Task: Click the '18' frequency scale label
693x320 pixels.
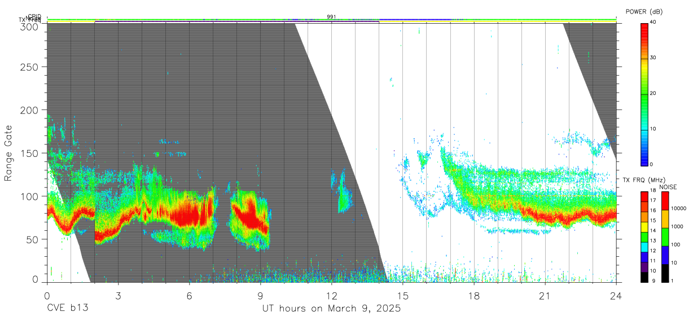Action: click(652, 191)
